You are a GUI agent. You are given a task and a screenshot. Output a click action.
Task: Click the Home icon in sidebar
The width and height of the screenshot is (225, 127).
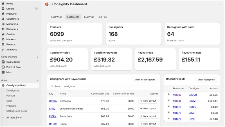3,3
